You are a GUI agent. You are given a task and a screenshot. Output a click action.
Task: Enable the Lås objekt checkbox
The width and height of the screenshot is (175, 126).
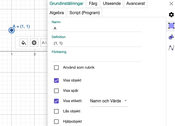(x=56, y=111)
